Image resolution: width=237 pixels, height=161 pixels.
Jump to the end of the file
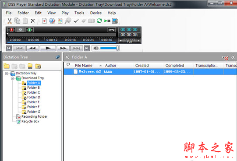pyautogui.click(x=87, y=48)
